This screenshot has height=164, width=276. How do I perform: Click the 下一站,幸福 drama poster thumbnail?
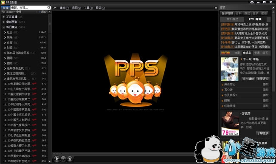pyautogui.click(x=230, y=69)
